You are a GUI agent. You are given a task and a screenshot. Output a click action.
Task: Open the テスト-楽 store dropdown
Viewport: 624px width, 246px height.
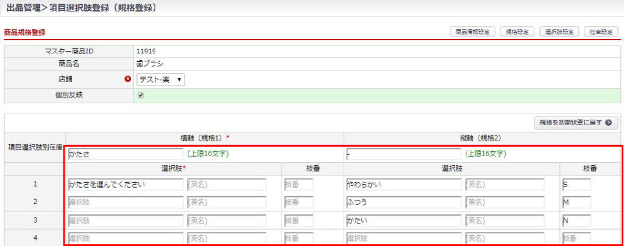[161, 80]
